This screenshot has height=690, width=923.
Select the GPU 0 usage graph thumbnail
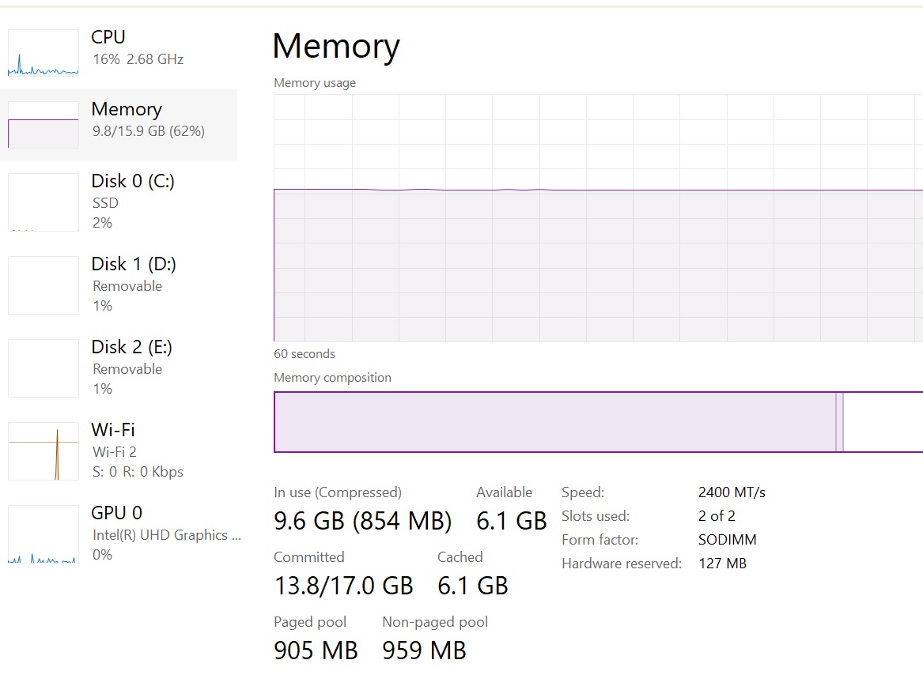[x=43, y=534]
